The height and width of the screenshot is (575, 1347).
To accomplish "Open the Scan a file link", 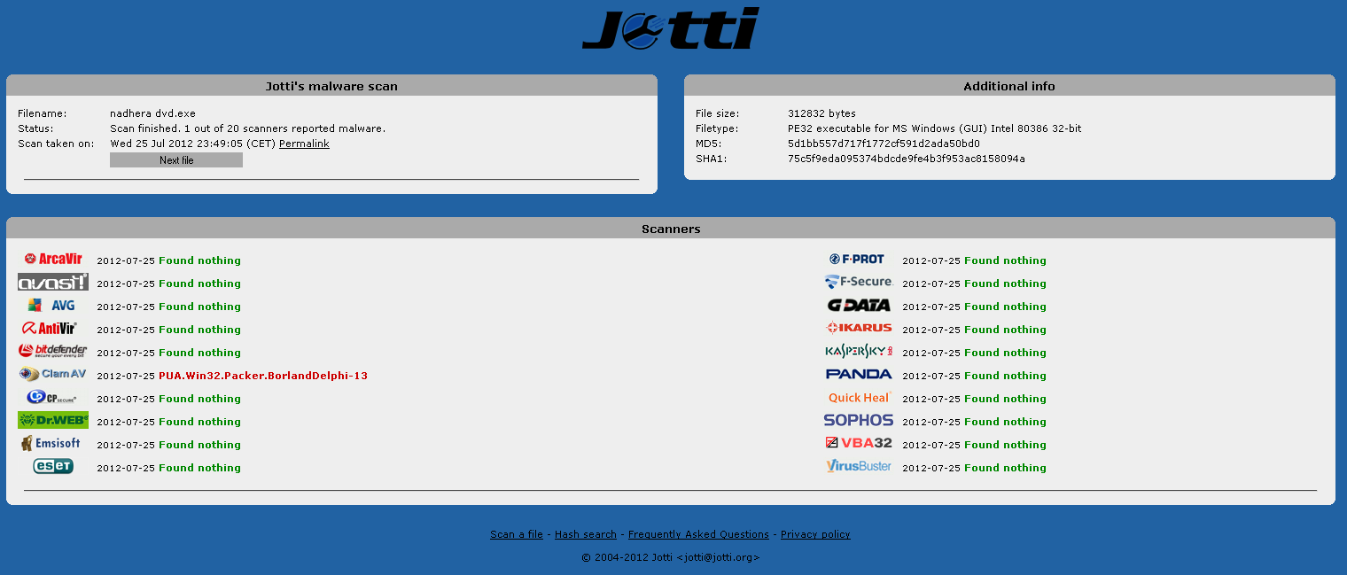I will pos(517,534).
